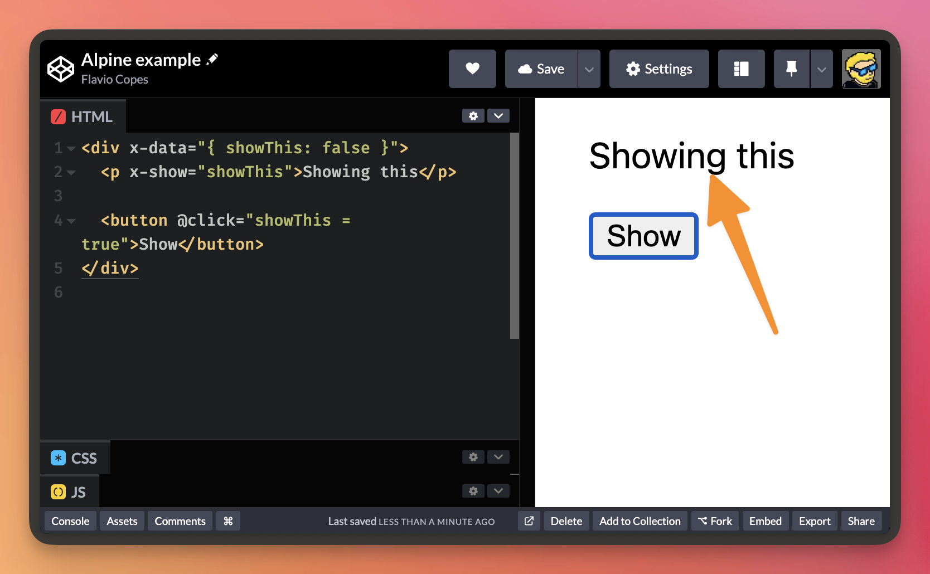
Task: Expand the pin options dropdown arrow
Action: 821,69
